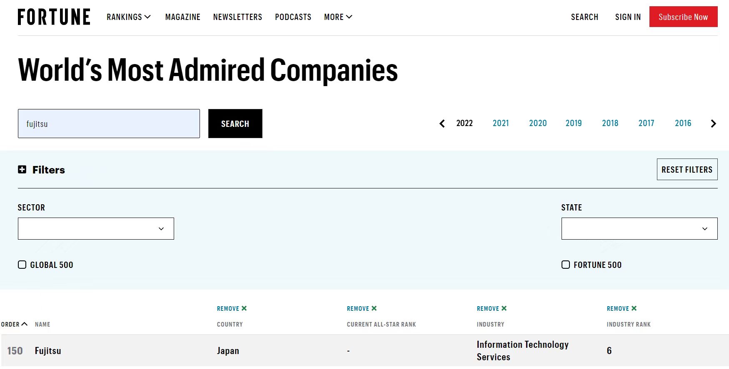Open the Rankings dropdown menu

pos(129,17)
